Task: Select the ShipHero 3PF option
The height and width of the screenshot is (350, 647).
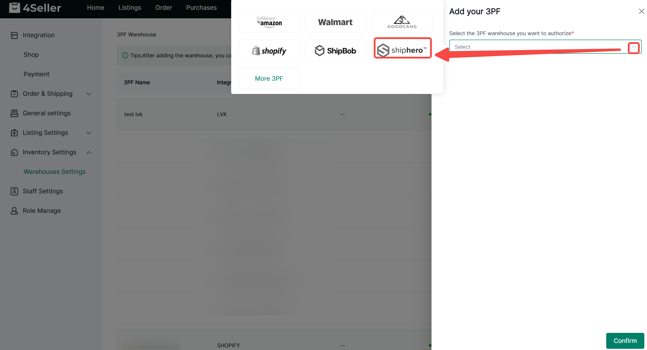Action: click(402, 50)
